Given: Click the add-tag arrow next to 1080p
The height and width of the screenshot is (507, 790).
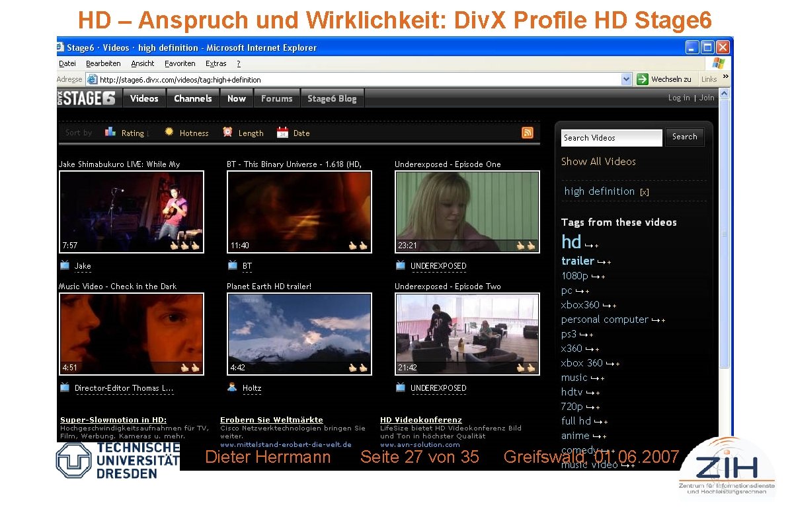Looking at the screenshot, I should pos(598,276).
